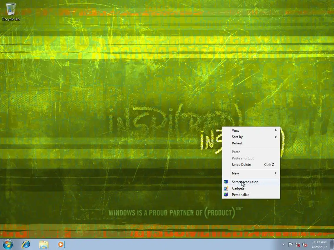334x250 pixels.
Task: Open Gadgets from context menu
Action: click(x=251, y=188)
